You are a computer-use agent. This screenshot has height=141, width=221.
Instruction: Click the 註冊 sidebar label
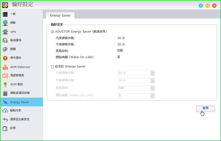tap(13, 128)
